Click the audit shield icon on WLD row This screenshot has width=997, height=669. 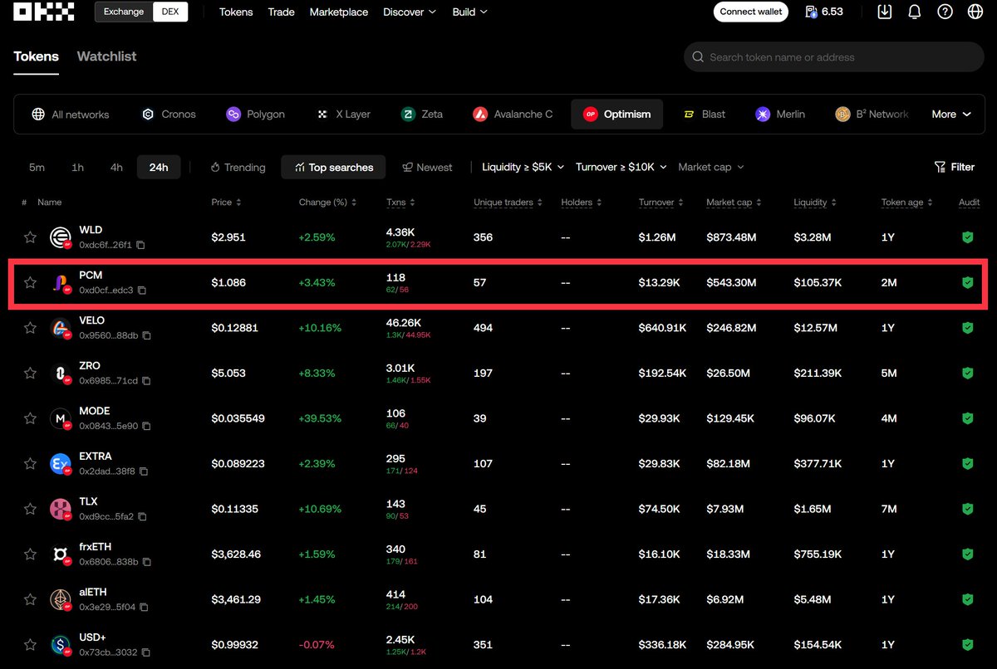(x=967, y=237)
